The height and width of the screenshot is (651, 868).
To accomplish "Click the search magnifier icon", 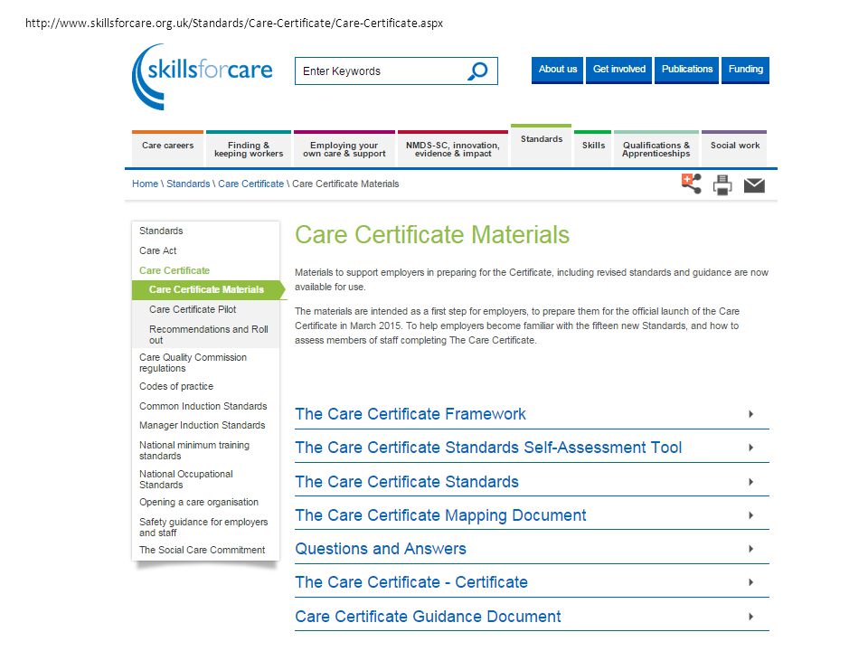I will 477,71.
